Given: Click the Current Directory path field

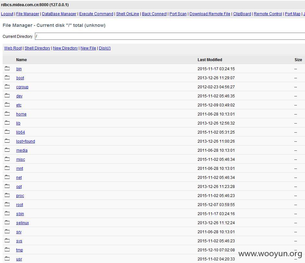Looking at the screenshot, I should click(x=170, y=36).
